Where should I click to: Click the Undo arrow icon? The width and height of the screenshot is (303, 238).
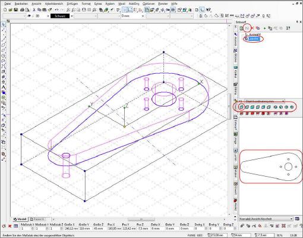coord(56,10)
